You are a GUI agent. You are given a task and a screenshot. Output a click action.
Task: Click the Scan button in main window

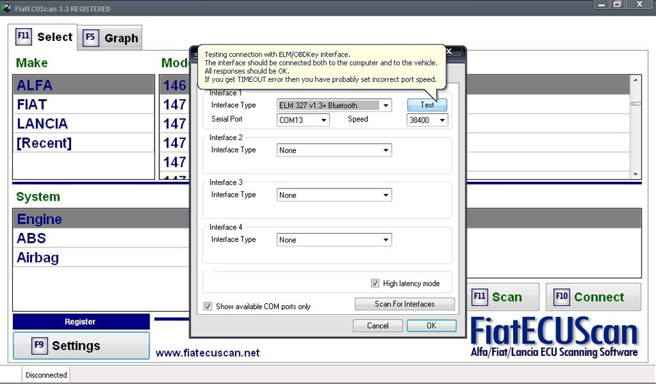point(503,297)
